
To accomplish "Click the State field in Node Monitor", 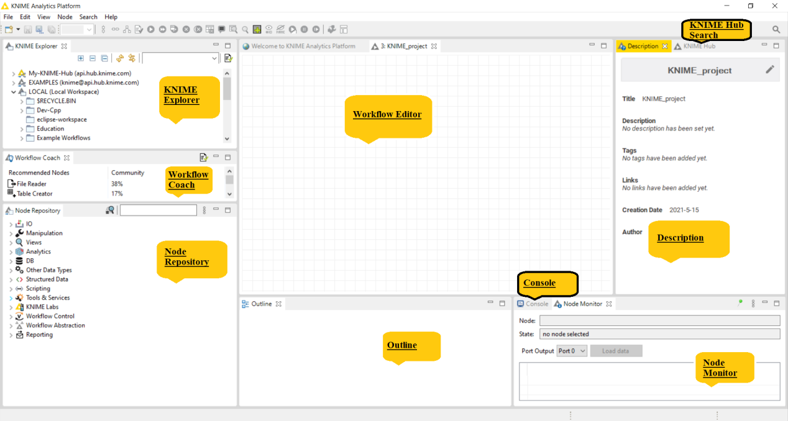I will [x=659, y=334].
